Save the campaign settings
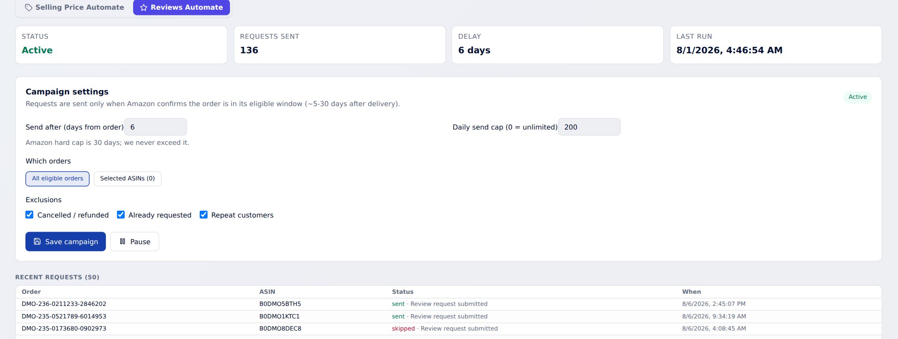 pos(65,241)
